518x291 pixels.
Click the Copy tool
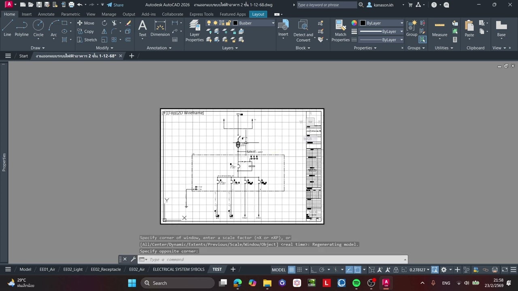coord(85,32)
